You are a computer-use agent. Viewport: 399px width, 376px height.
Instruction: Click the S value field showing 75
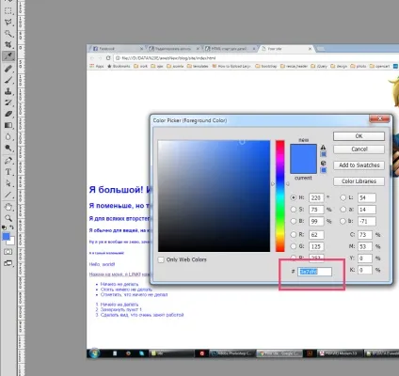pos(316,210)
